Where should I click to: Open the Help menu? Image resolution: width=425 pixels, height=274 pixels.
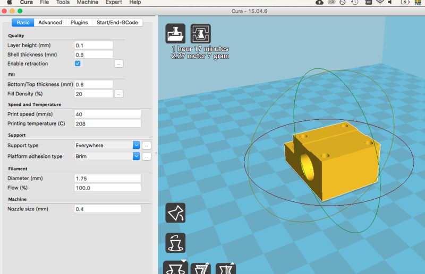tap(135, 3)
